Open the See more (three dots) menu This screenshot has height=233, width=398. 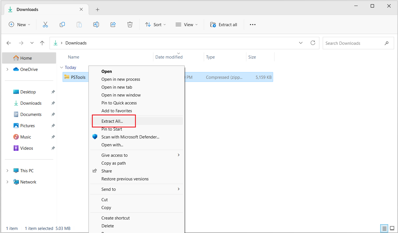point(253,25)
